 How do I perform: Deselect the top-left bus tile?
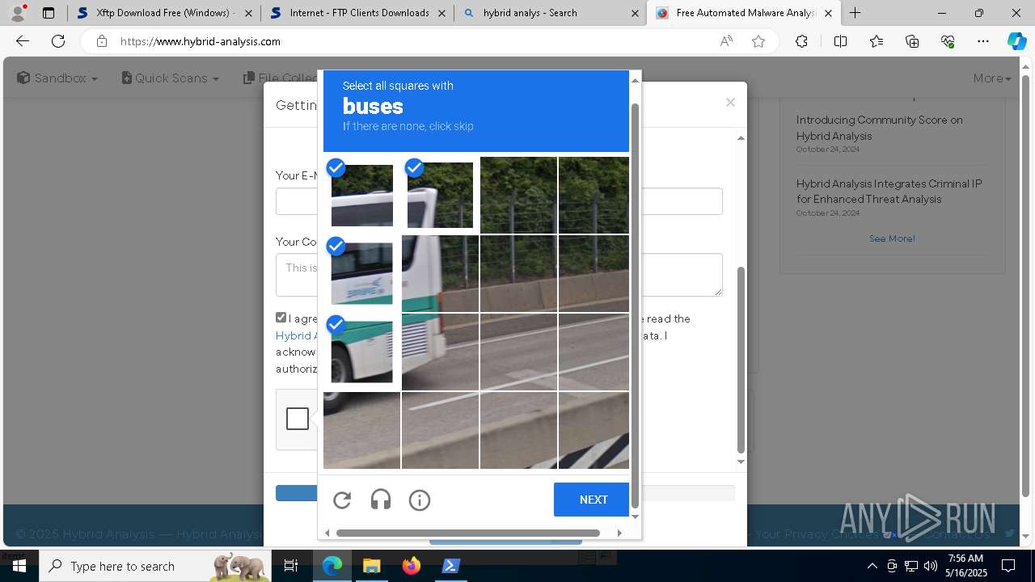[361, 195]
